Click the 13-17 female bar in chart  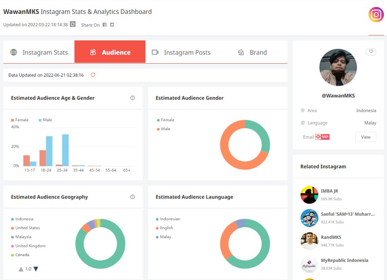coord(26,161)
